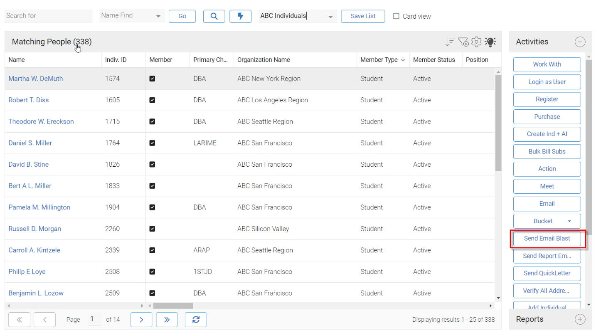This screenshot has height=333, width=596.
Task: Jump to the last page arrow
Action: coord(167,320)
